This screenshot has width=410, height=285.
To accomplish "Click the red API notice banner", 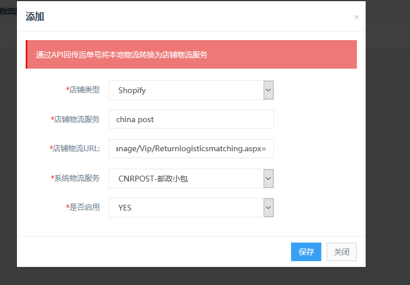I will [x=191, y=55].
